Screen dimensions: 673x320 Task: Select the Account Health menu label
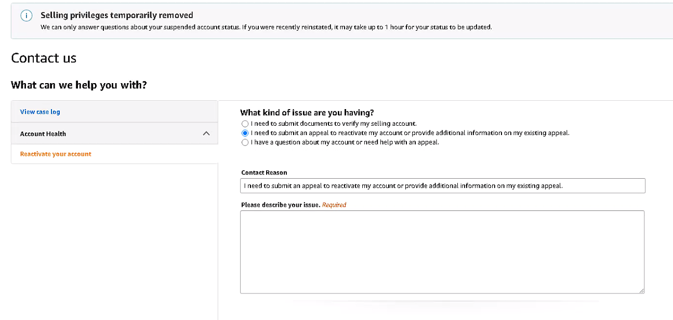coord(43,134)
